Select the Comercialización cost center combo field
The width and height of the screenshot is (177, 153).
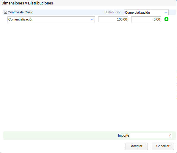[x=51, y=19]
